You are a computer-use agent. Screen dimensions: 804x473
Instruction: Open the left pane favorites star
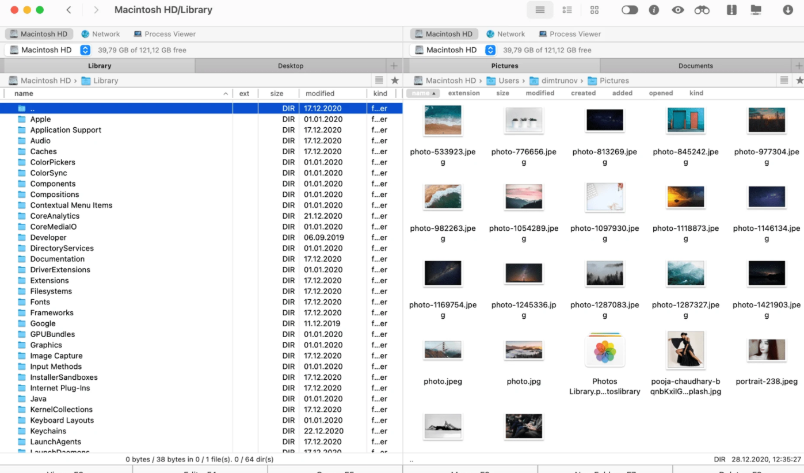395,81
